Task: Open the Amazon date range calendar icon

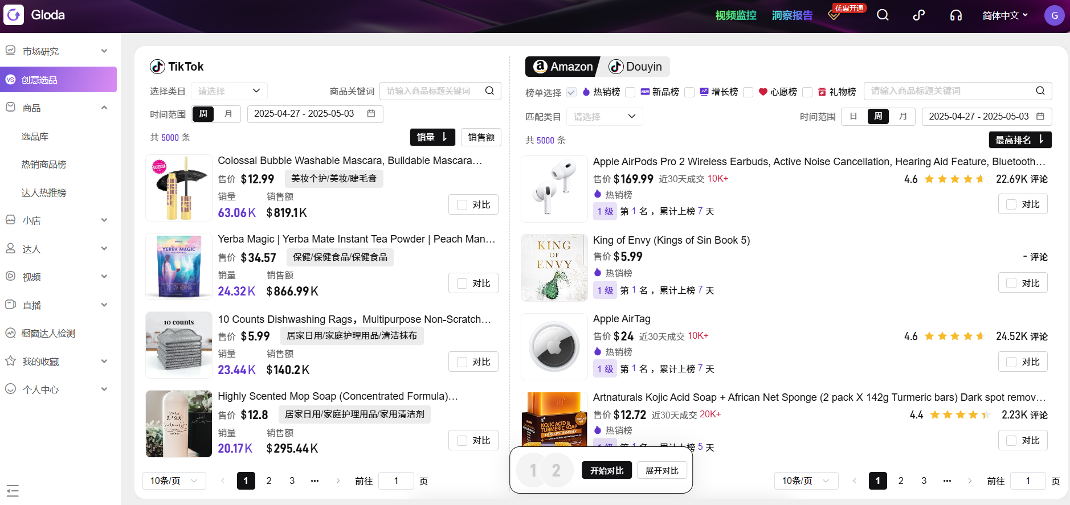Action: (1040, 116)
